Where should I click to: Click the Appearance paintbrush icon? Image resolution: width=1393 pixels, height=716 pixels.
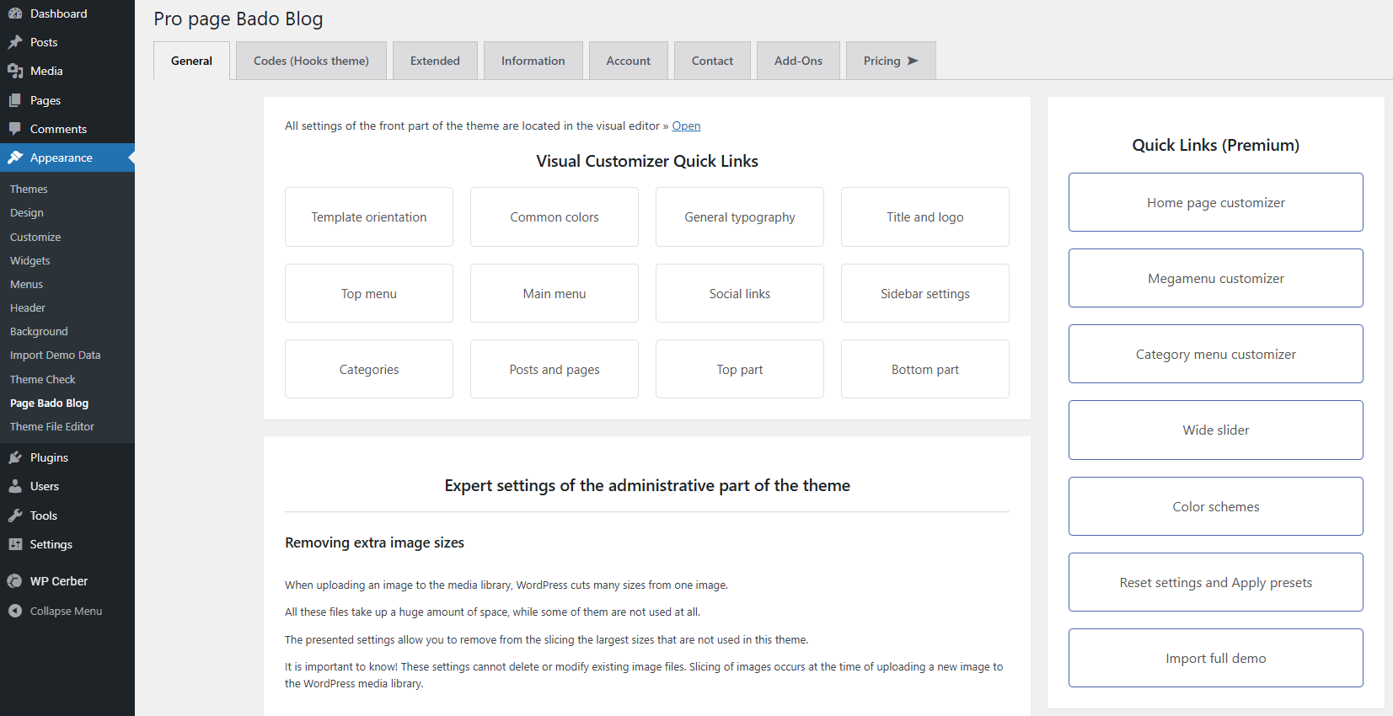coord(15,158)
